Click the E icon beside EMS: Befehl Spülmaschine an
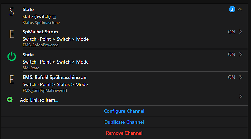This screenshot has width=251, height=139. [12, 80]
